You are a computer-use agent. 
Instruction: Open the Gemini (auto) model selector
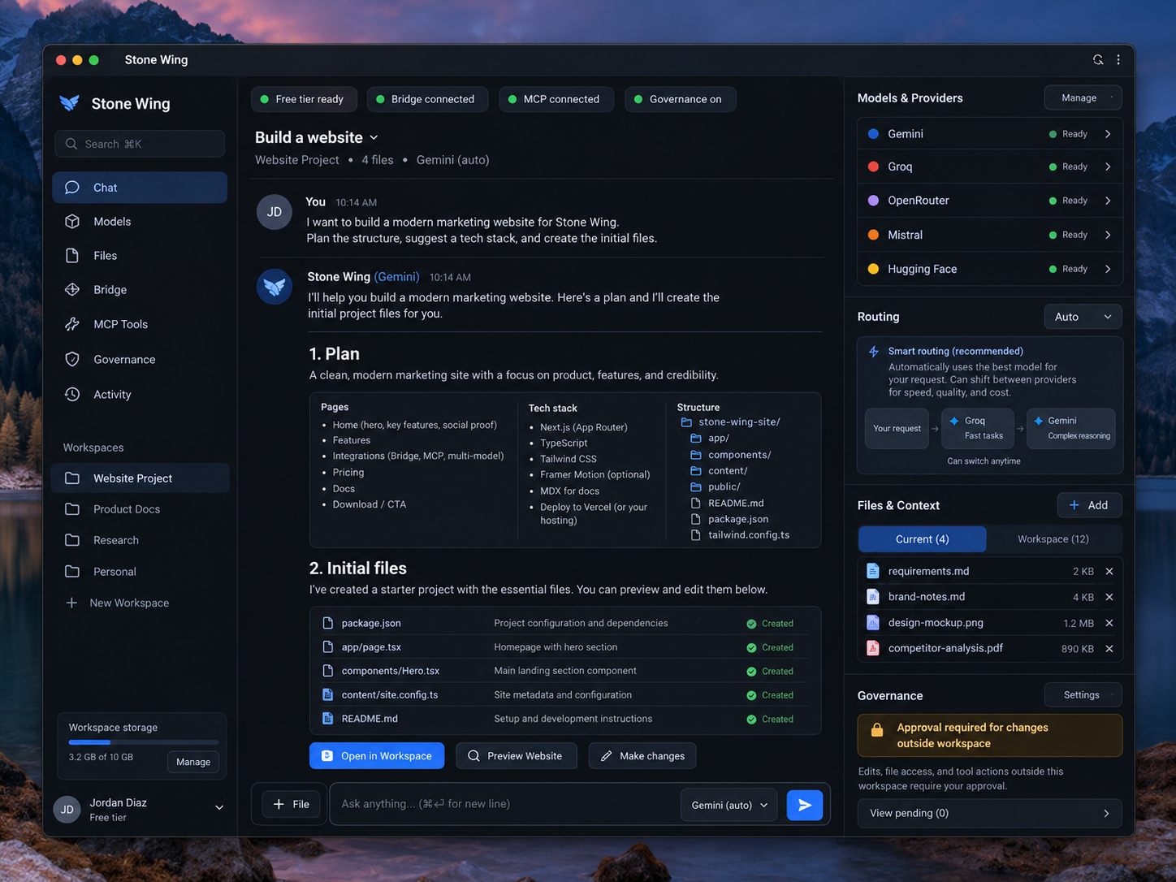point(729,805)
